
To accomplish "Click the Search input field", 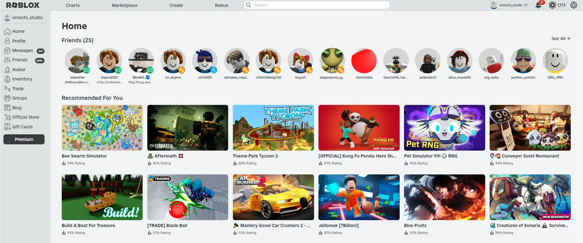I will click(x=317, y=5).
